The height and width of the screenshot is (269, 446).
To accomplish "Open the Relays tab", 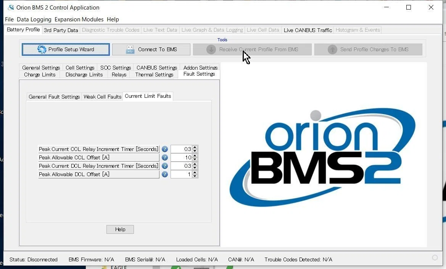I will (119, 75).
